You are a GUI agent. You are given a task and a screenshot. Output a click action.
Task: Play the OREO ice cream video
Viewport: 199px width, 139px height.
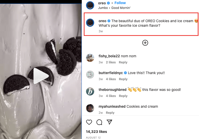click(41, 76)
